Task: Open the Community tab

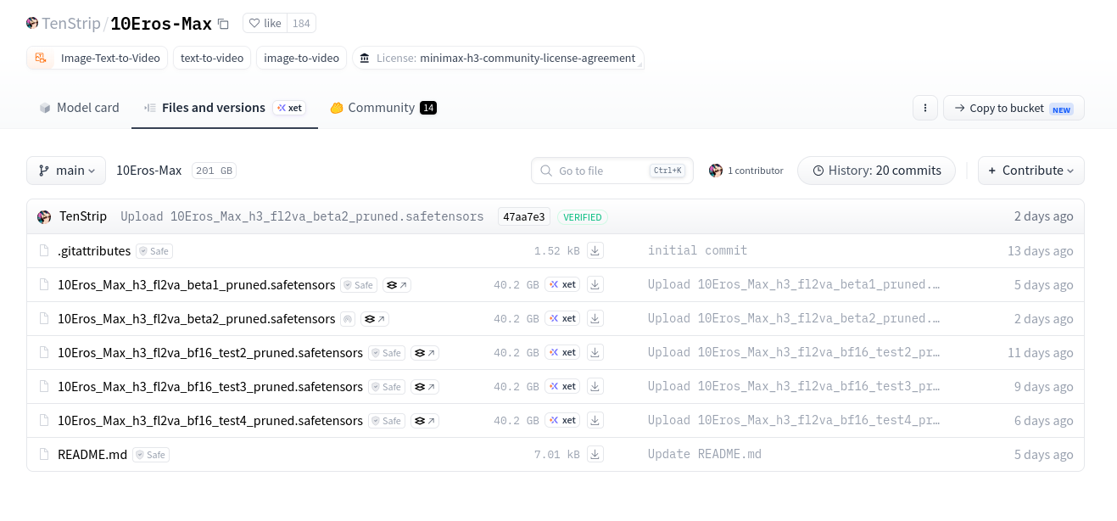Action: 383,108
